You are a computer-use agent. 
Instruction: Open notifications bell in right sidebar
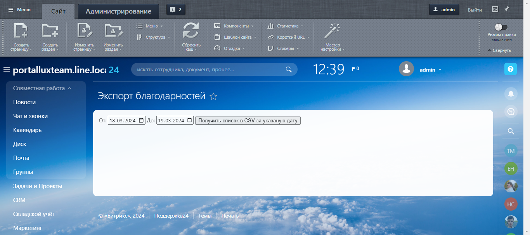[x=511, y=94]
